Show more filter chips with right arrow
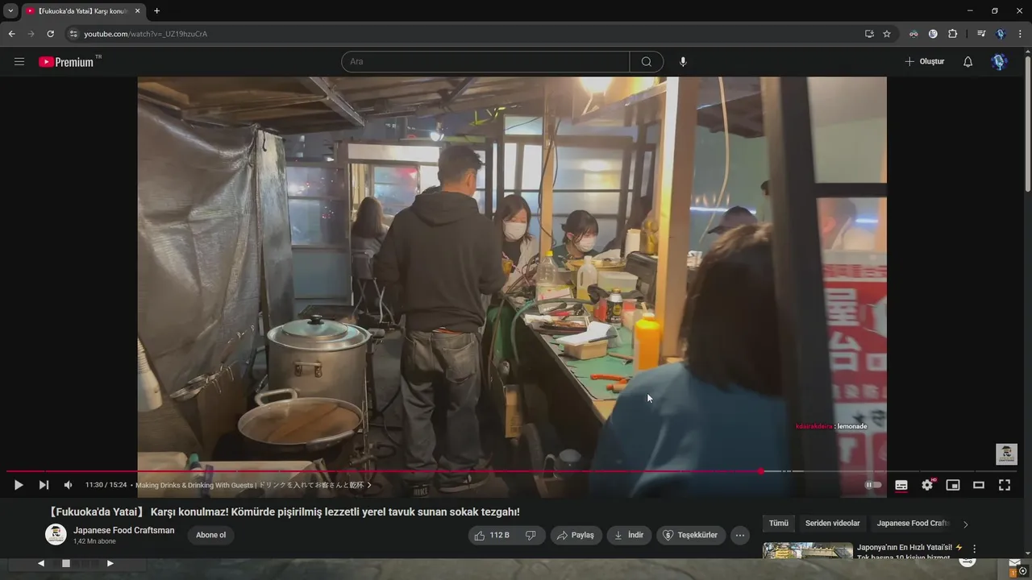 click(x=966, y=524)
